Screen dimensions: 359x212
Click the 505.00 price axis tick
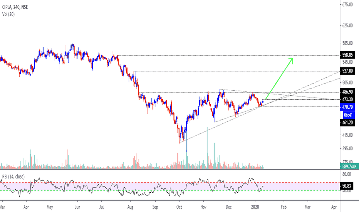point(347,82)
